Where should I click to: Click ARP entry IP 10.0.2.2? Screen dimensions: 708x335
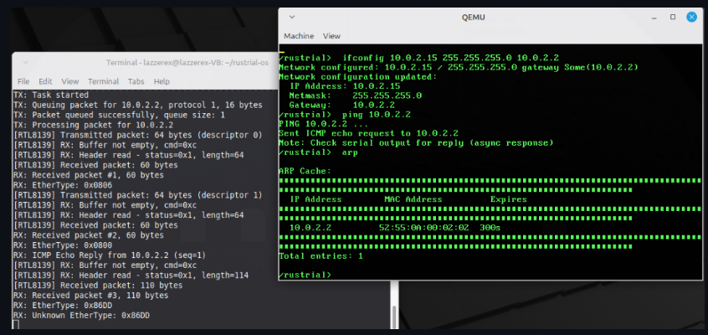[x=310, y=228]
